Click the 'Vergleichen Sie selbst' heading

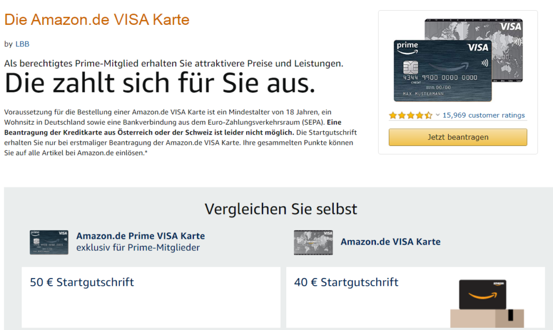(281, 209)
